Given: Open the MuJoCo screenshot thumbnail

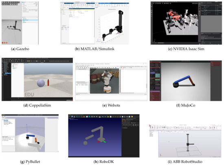Looking at the screenshot, I should pyautogui.click(x=186, y=81).
